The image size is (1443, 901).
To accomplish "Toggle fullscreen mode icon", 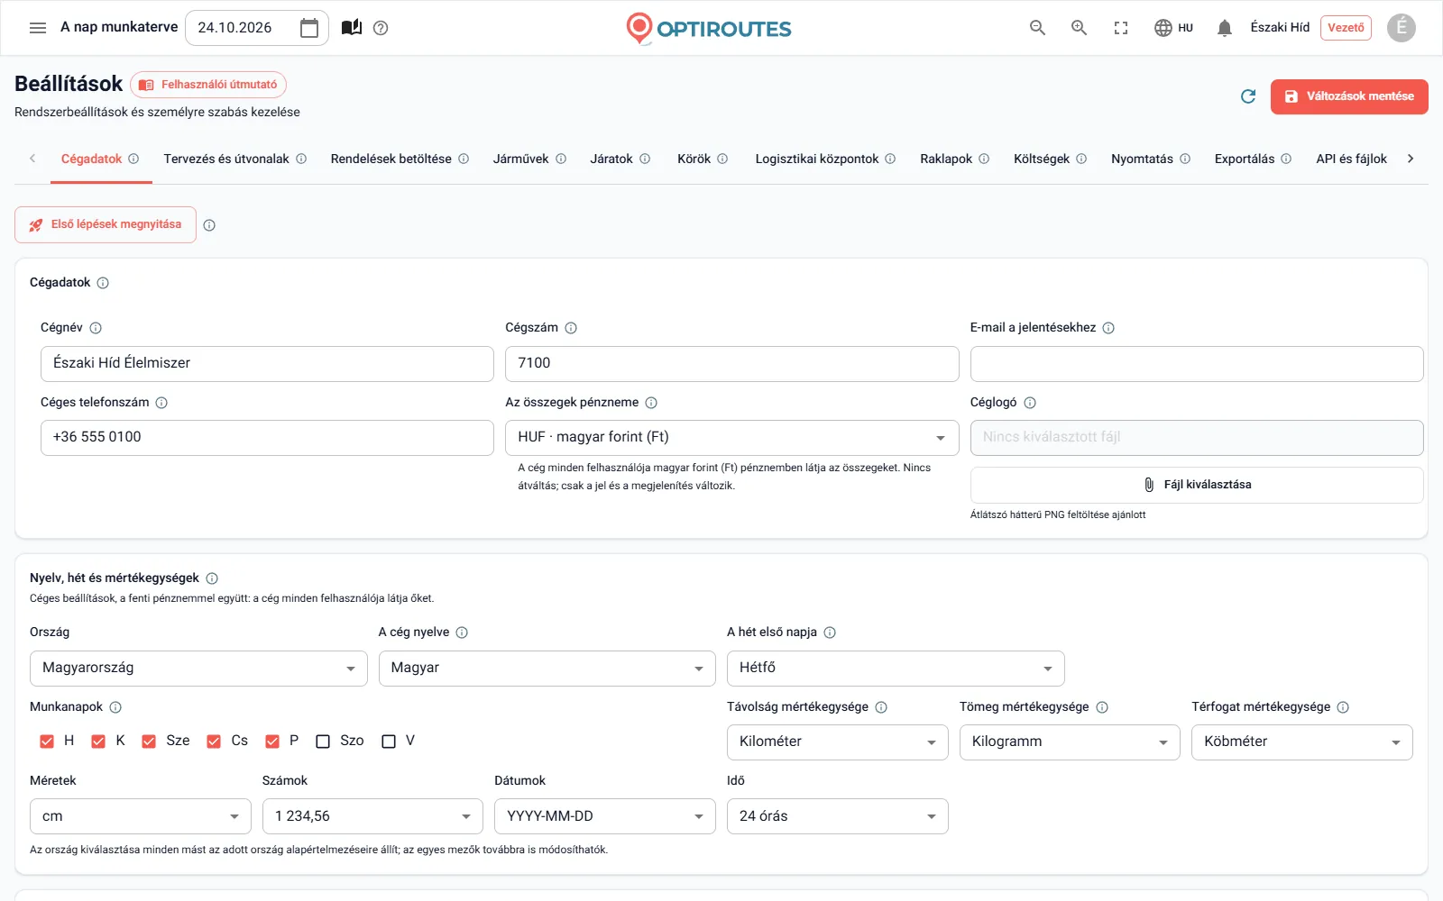I will tap(1121, 28).
